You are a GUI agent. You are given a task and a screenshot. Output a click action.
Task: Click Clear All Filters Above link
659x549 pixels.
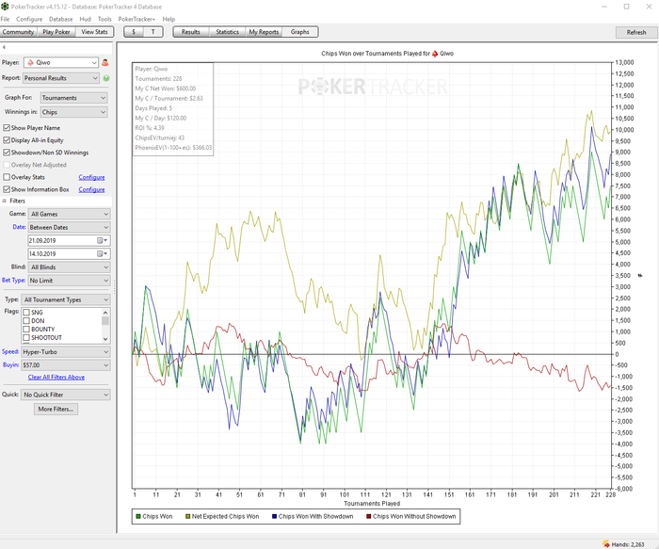(x=56, y=377)
